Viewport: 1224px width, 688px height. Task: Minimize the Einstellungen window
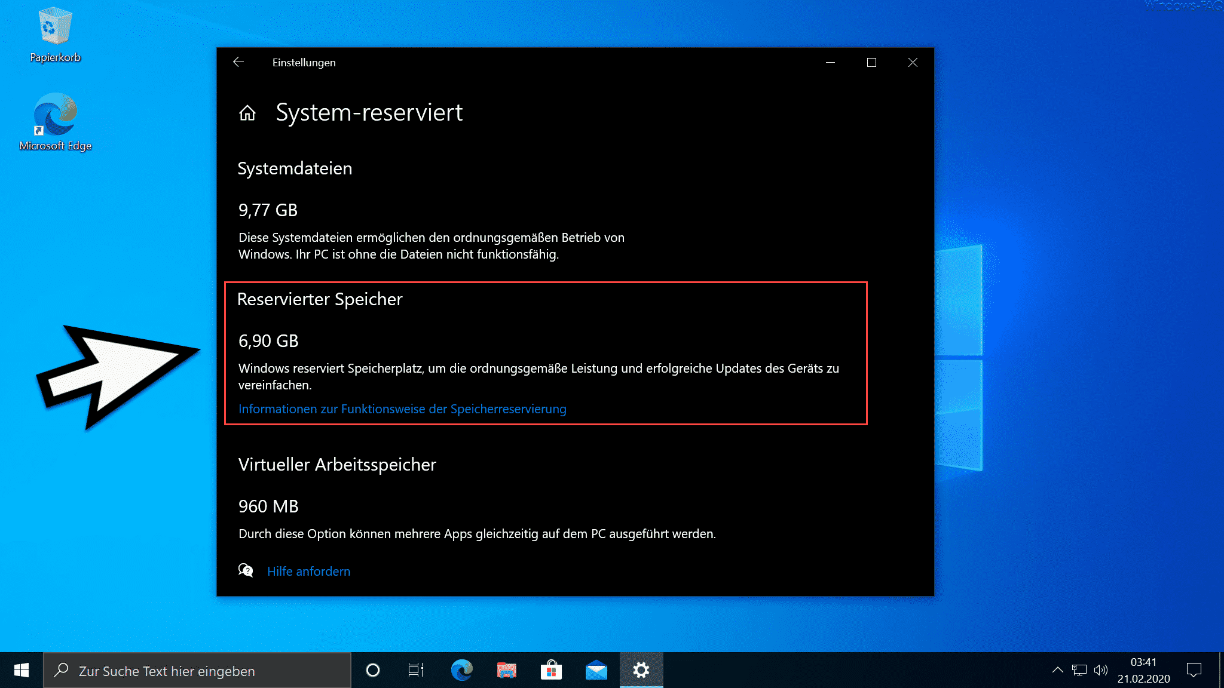coord(830,62)
